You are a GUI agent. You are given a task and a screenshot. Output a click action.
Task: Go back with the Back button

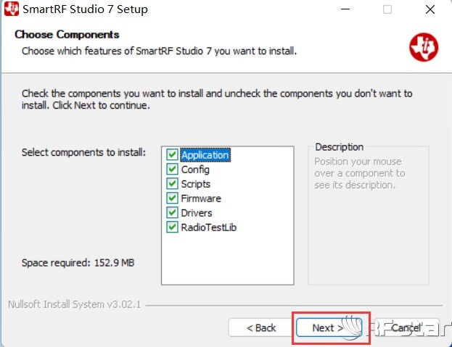coord(261,327)
